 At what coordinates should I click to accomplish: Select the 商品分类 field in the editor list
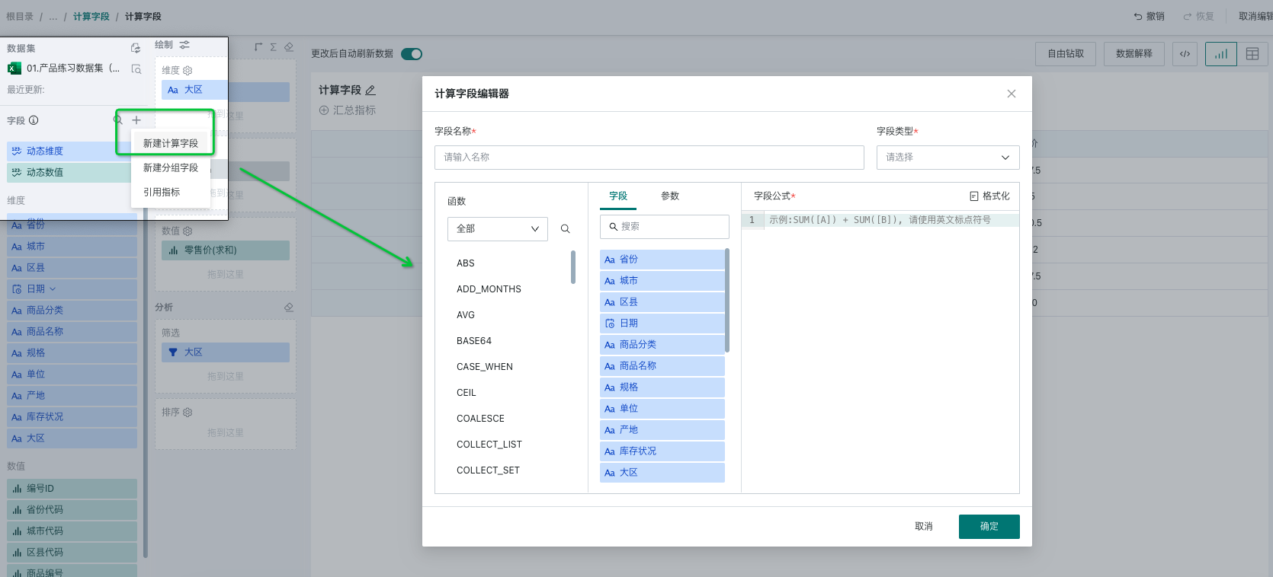click(x=662, y=345)
